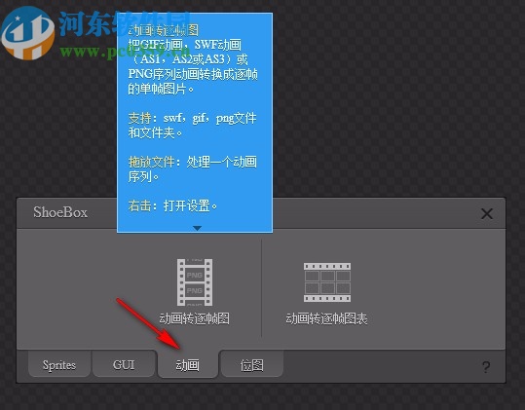Select the 动画 tab
This screenshot has width=525, height=410.
(x=188, y=365)
